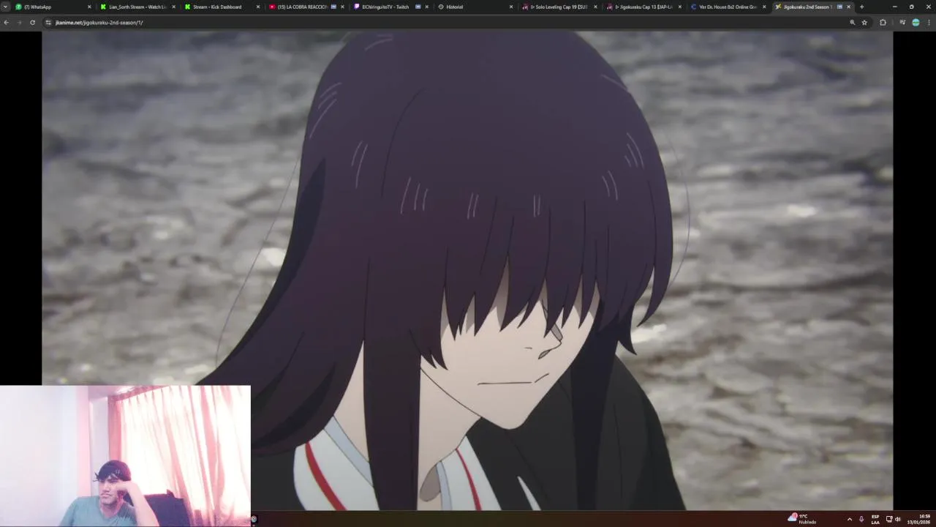
Task: Close the active Jigokuraku 2nd Season tab
Action: click(x=848, y=7)
